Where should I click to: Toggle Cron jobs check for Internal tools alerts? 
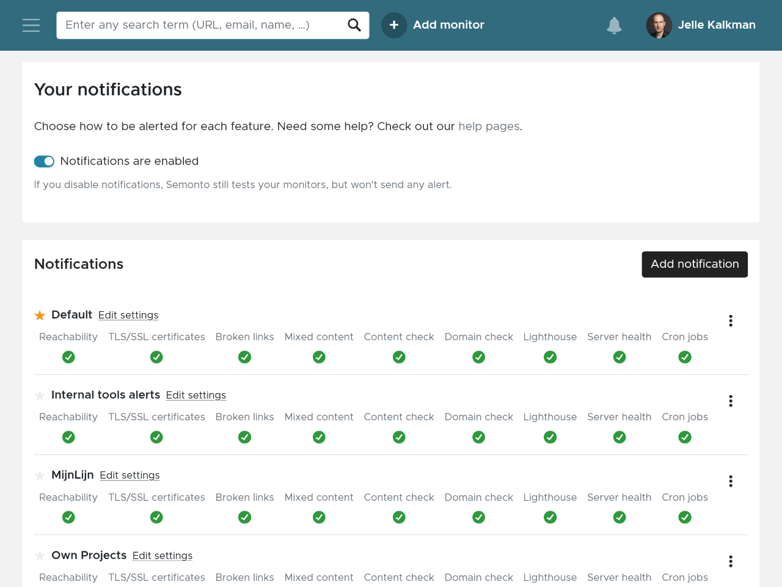click(x=685, y=437)
